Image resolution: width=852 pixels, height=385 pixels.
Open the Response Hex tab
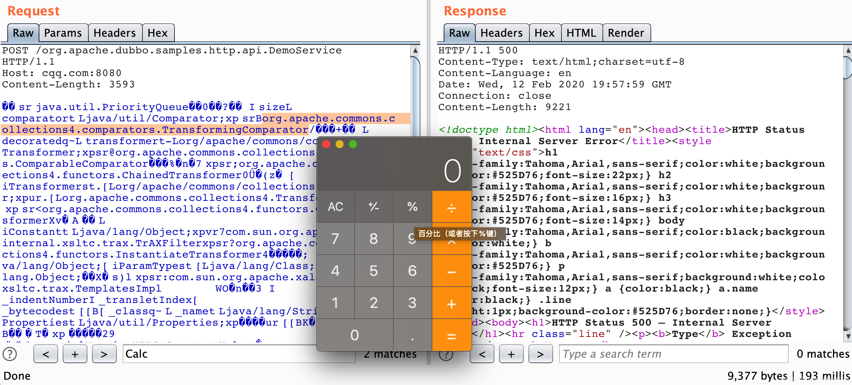pyautogui.click(x=545, y=33)
